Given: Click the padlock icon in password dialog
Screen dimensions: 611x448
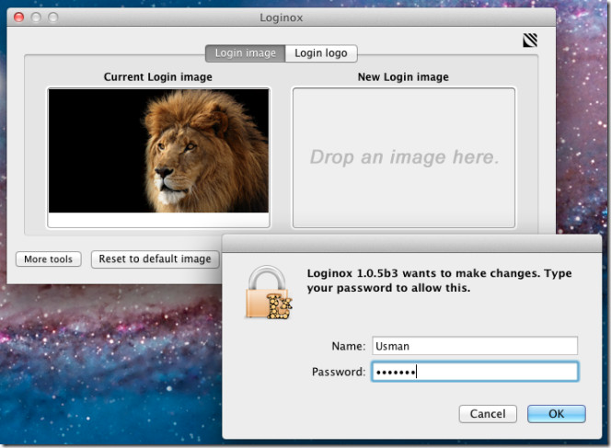Looking at the screenshot, I should tap(269, 293).
